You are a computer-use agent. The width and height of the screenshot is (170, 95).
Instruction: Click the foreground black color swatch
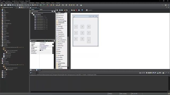[40, 50]
